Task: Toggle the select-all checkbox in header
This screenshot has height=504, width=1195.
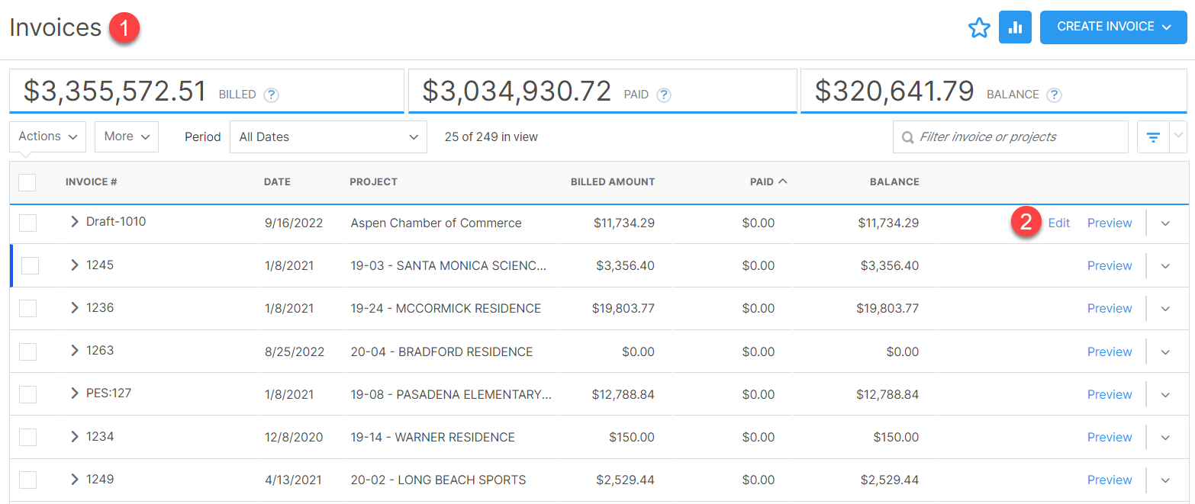Action: (x=27, y=182)
